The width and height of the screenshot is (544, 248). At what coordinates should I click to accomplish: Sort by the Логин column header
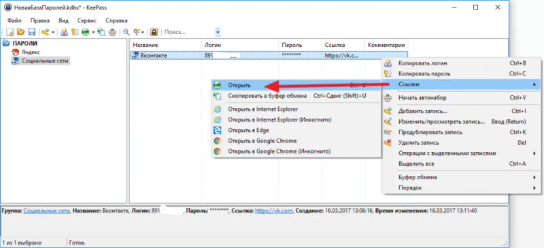[x=241, y=45]
